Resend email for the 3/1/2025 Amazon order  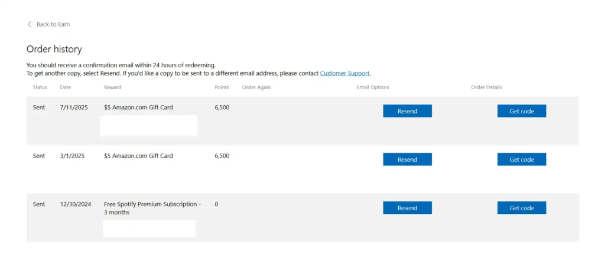407,159
